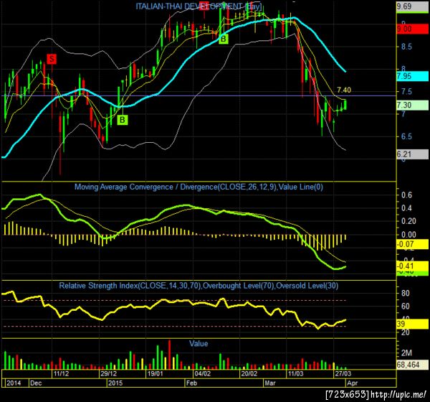The image size is (430, 402).
Task: Click the Dec month label
Action: click(36, 383)
